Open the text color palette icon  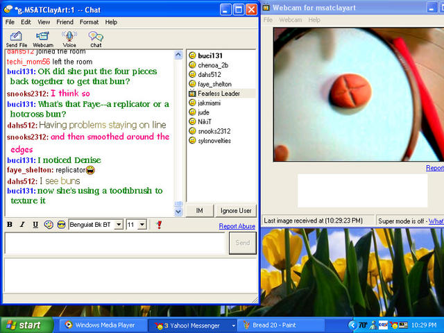[x=49, y=225]
